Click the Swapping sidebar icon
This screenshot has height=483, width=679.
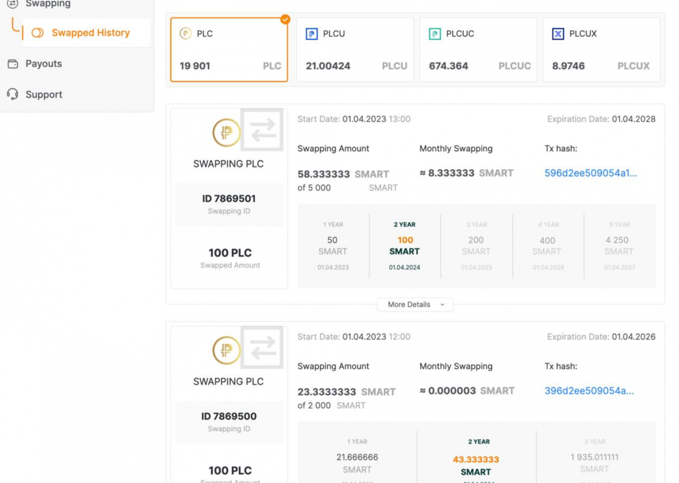[13, 4]
